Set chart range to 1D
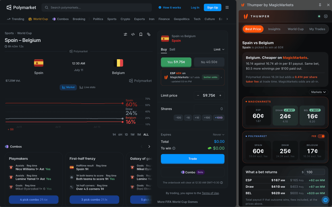This screenshot has height=207, width=332. pos(126,135)
